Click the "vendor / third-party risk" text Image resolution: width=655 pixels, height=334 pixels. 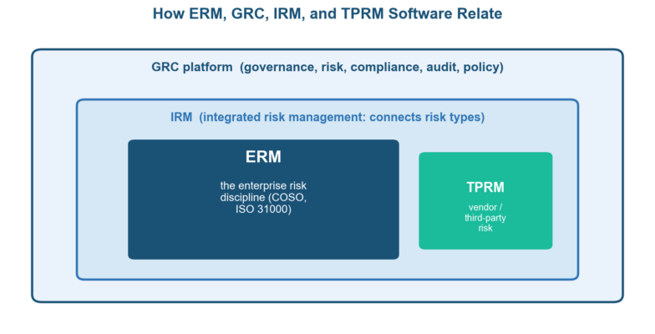pos(485,217)
